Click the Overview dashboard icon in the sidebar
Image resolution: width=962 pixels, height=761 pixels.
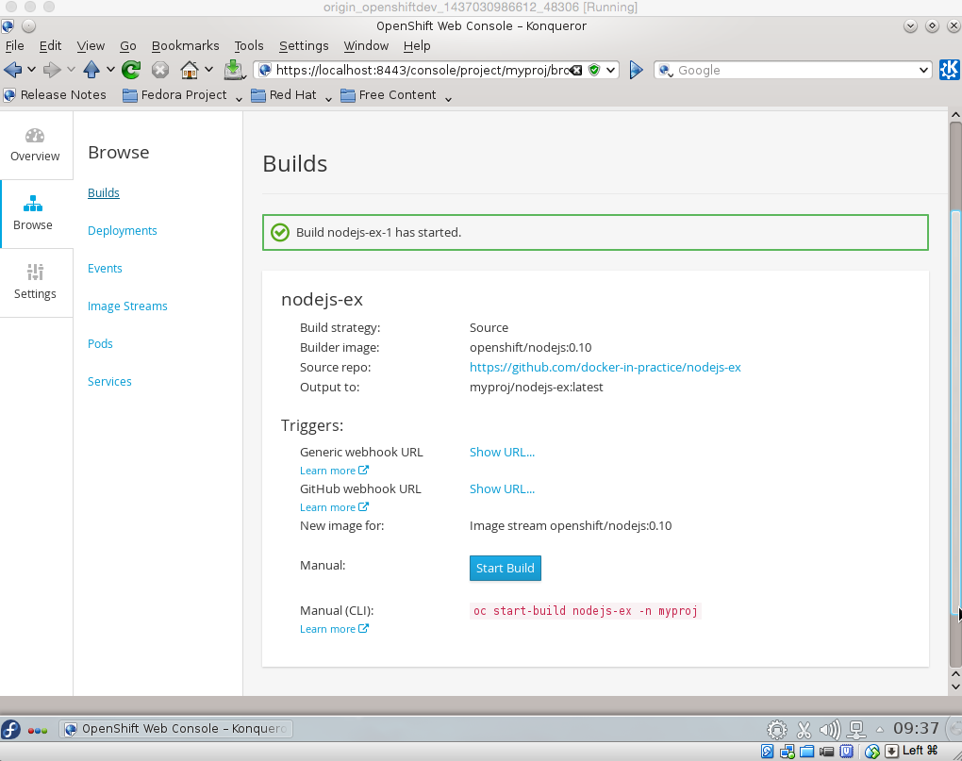(x=35, y=136)
